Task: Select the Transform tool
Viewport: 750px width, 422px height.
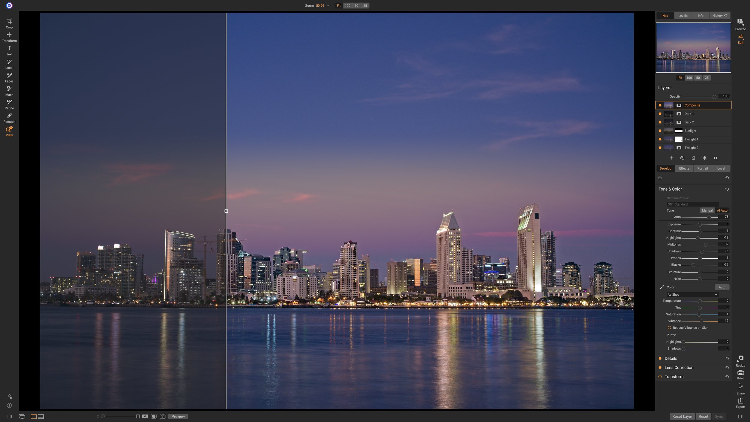Action: pyautogui.click(x=9, y=36)
